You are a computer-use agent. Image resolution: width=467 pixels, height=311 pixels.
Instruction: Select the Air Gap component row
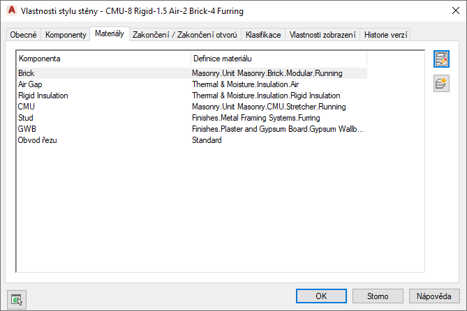[31, 84]
